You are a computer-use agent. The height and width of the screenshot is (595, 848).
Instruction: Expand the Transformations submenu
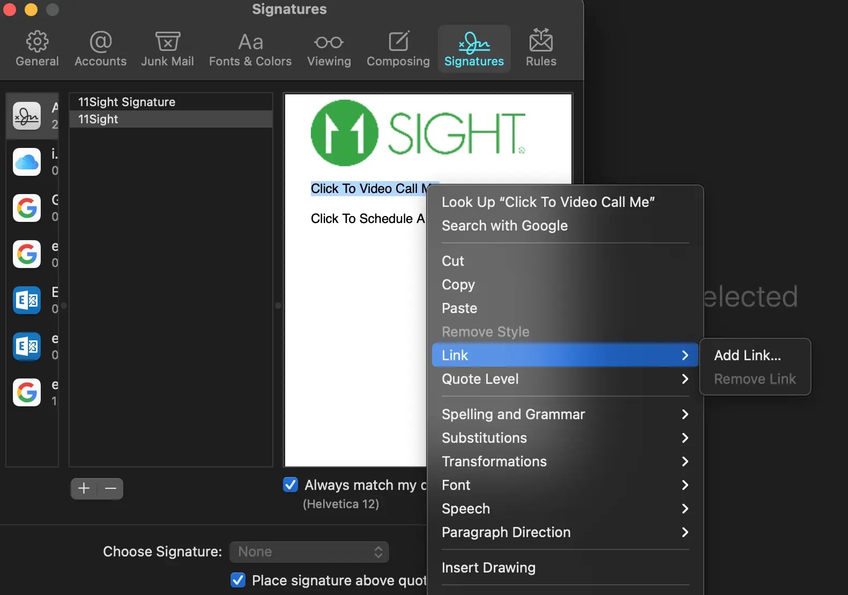coord(565,462)
